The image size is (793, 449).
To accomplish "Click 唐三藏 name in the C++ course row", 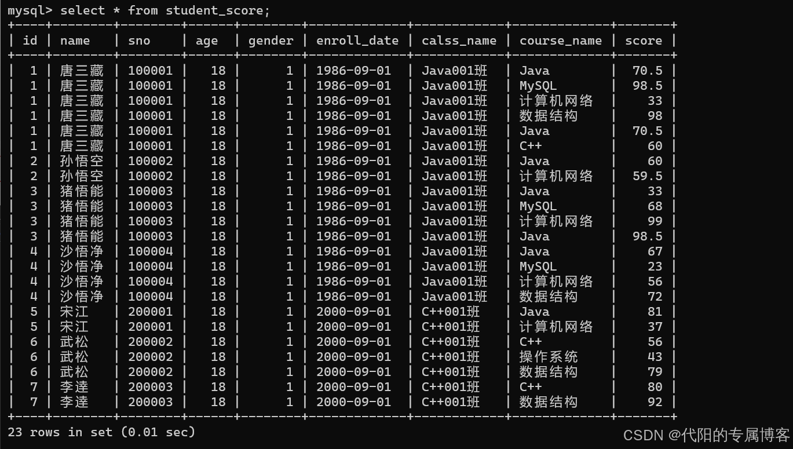I will 82,146.
